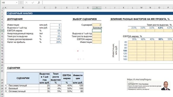
Task: Select column D header
Action: point(56,8)
